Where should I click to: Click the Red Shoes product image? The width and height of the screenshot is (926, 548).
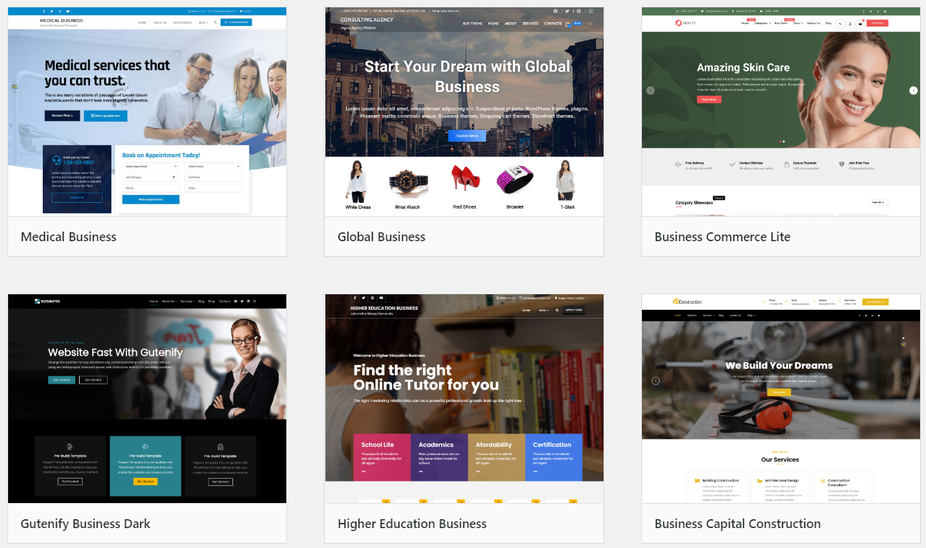click(465, 179)
